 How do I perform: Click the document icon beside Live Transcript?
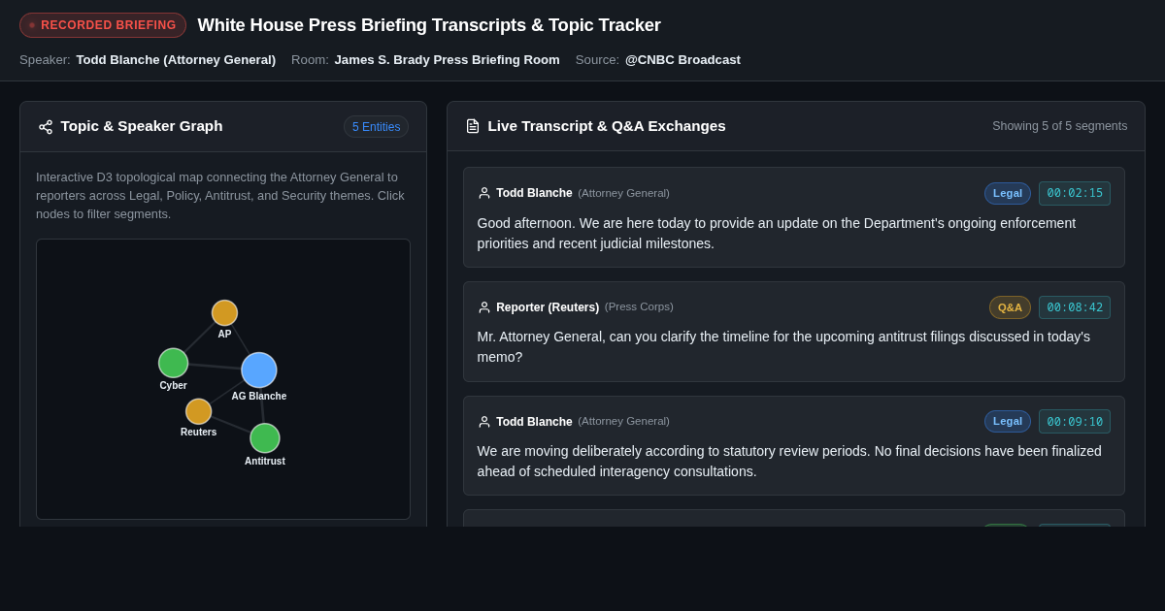point(473,126)
